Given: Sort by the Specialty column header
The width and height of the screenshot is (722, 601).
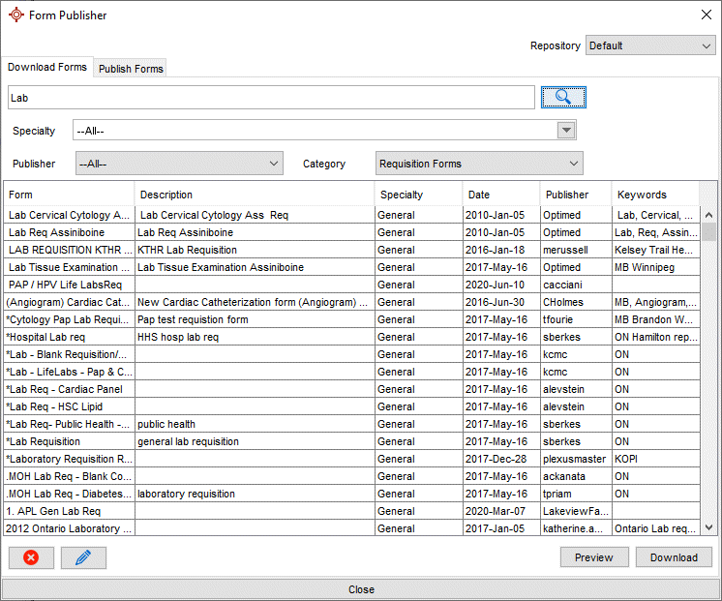Looking at the screenshot, I should pos(418,195).
